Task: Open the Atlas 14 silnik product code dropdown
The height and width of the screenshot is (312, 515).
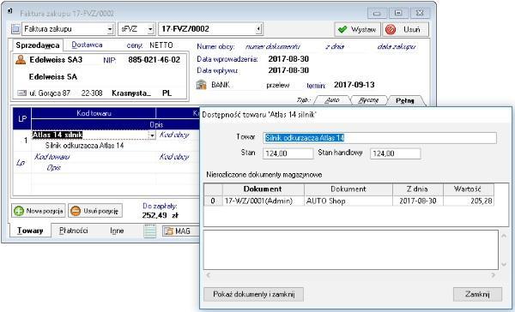Action: pos(151,135)
